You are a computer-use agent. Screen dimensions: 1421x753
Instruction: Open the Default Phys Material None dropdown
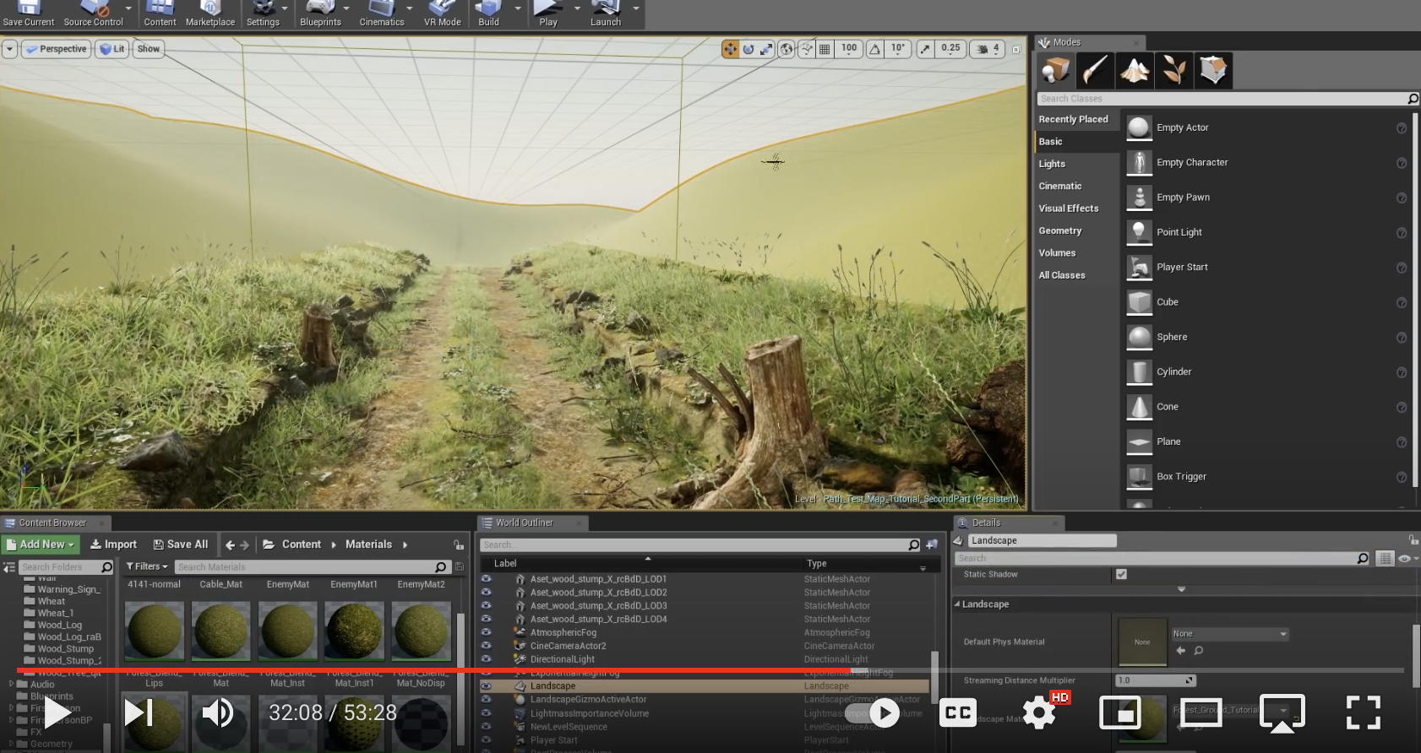[x=1229, y=634]
